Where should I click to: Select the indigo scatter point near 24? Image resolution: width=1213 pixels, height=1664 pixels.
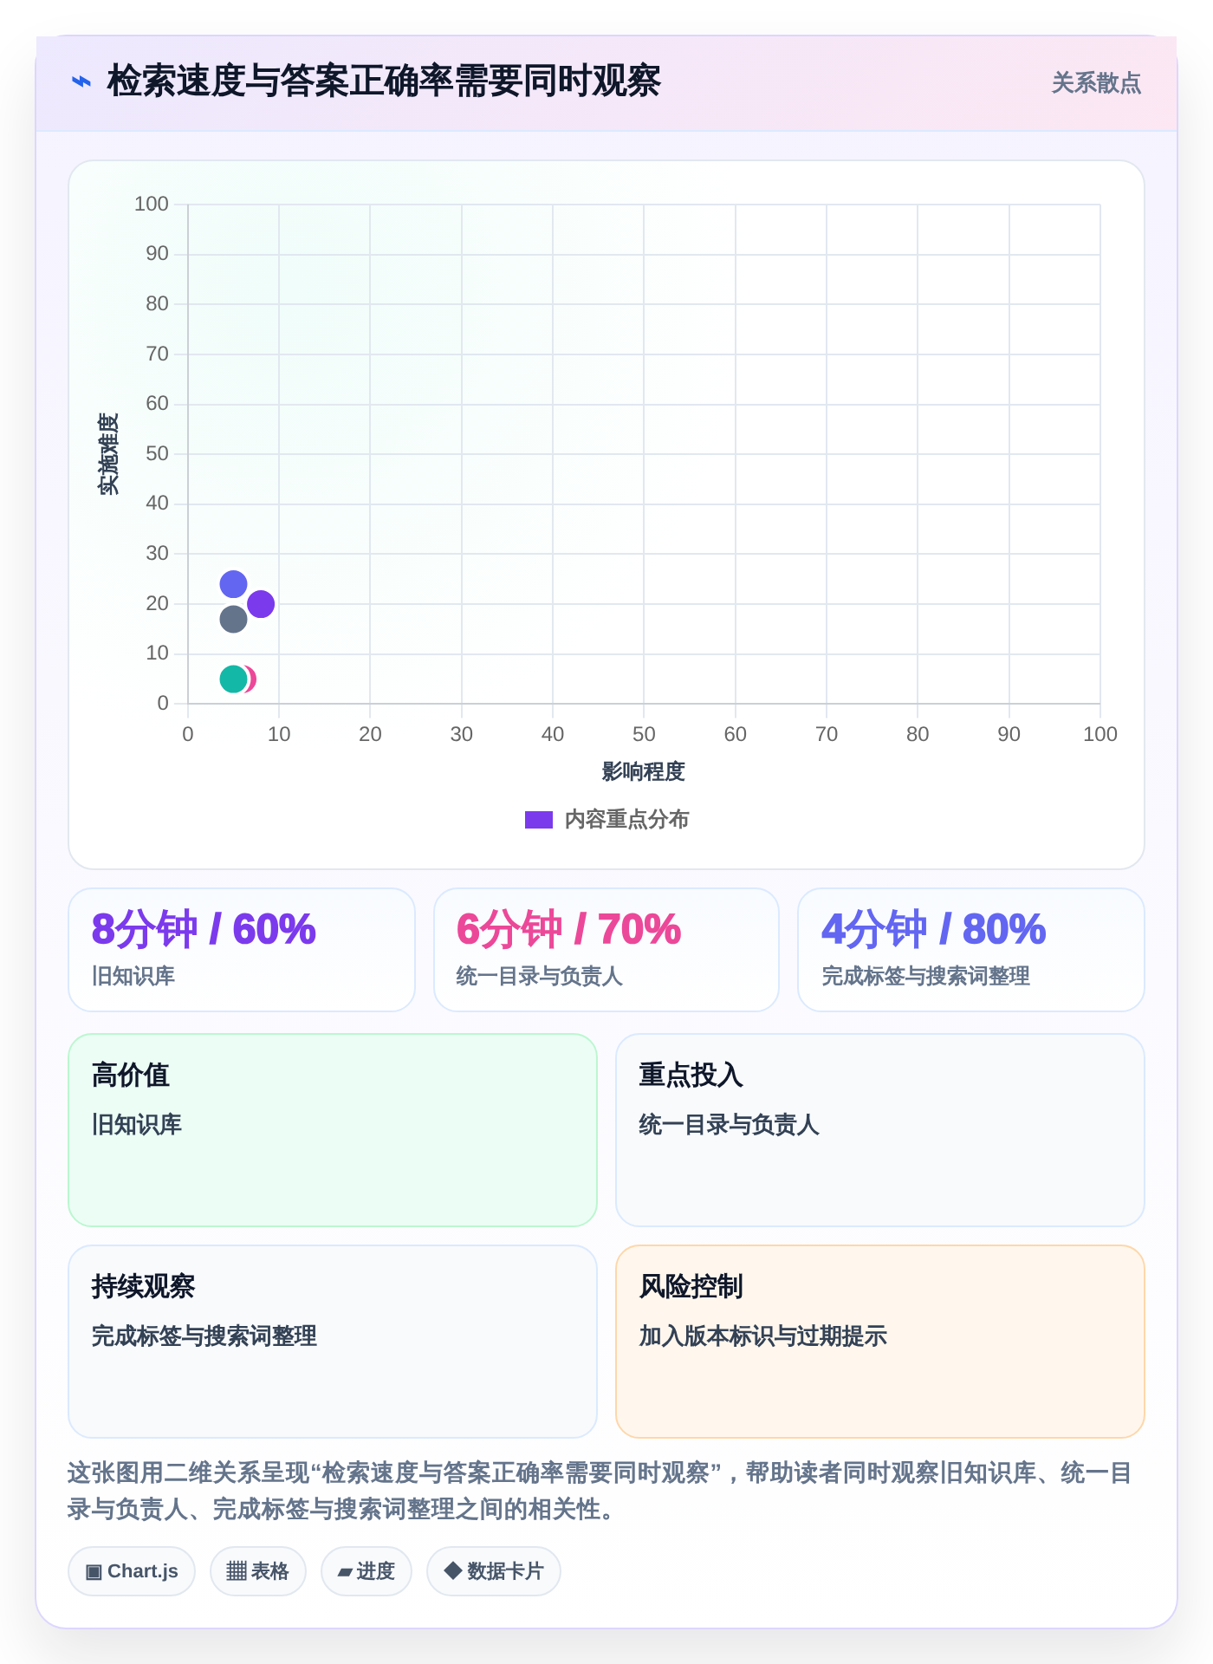point(233,584)
